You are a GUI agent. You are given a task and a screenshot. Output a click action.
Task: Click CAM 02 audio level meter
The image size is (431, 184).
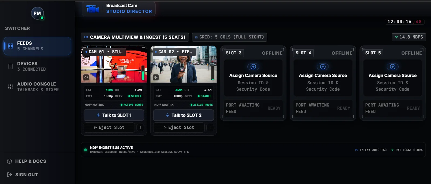click(213, 72)
